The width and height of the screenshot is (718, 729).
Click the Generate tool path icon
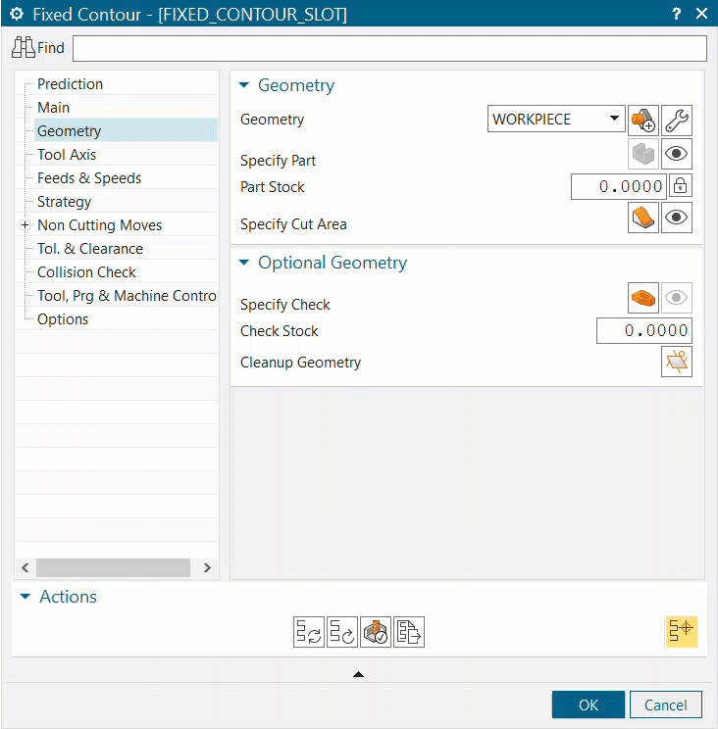click(309, 632)
